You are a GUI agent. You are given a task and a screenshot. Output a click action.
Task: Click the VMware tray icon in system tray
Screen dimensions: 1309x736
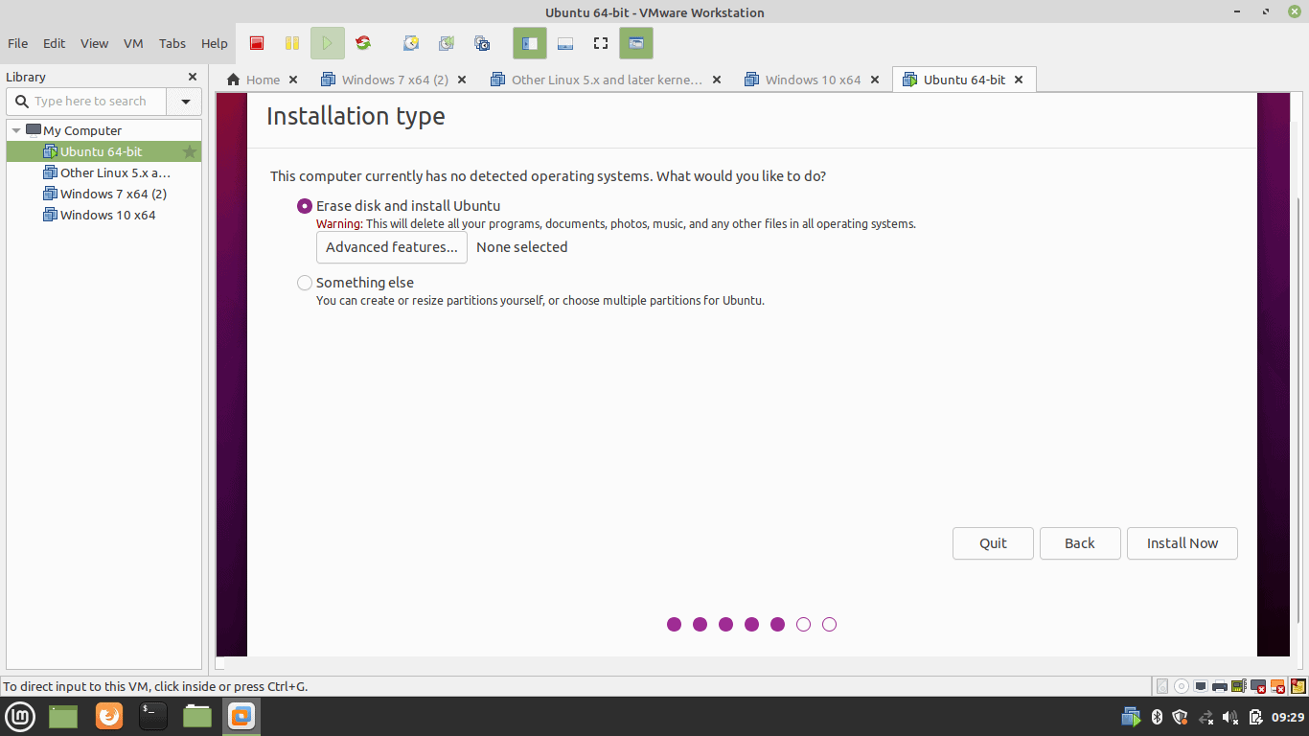point(1132,717)
